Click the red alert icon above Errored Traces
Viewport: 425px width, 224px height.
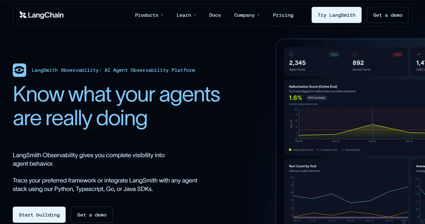click(355, 55)
